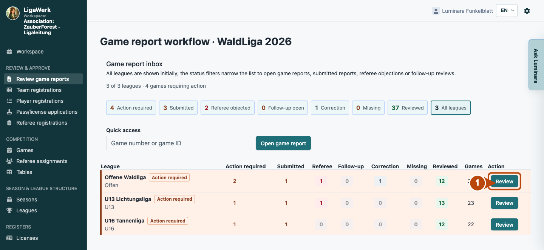Select the All leagues filter
Image resolution: width=544 pixels, height=250 pixels.
[x=451, y=108]
